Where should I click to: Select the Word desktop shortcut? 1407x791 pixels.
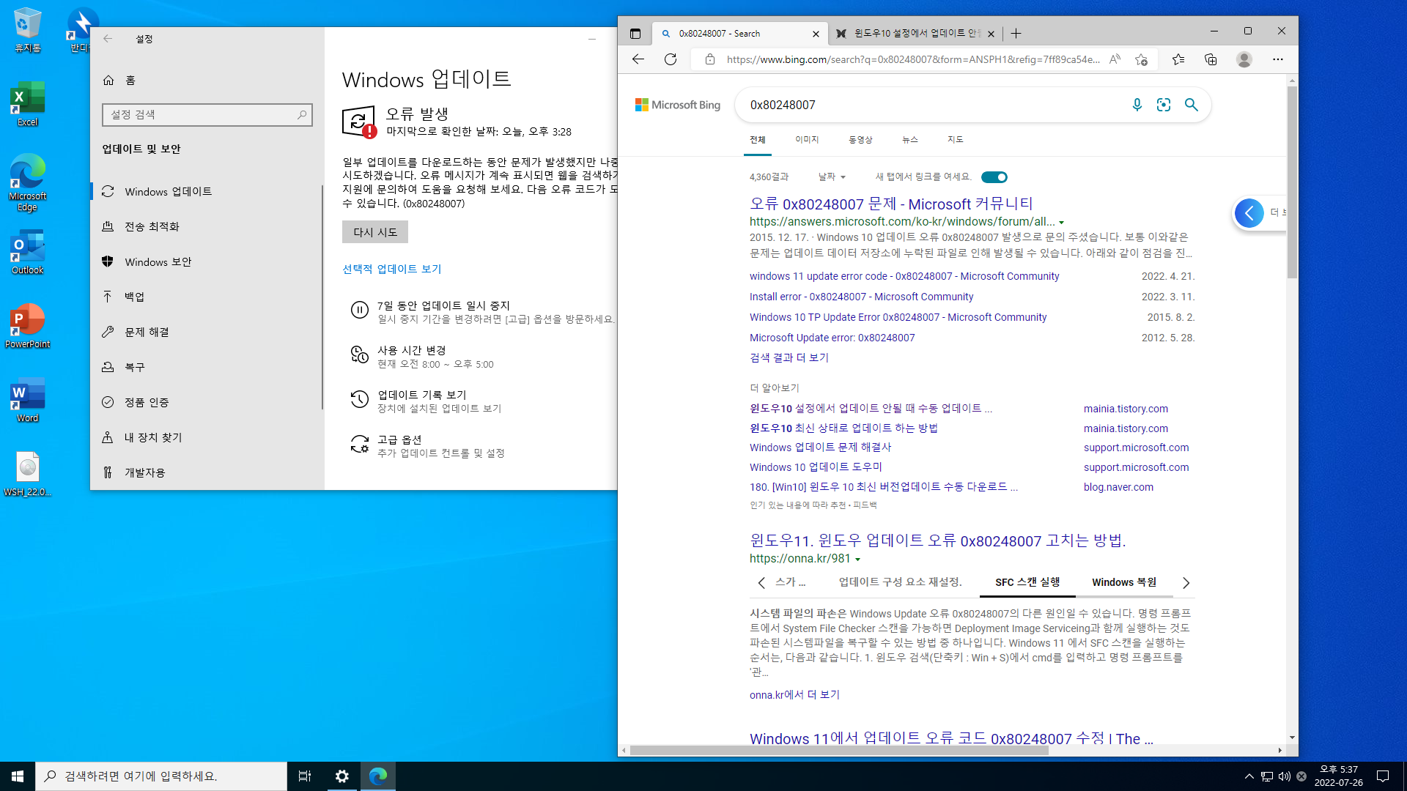pos(28,401)
